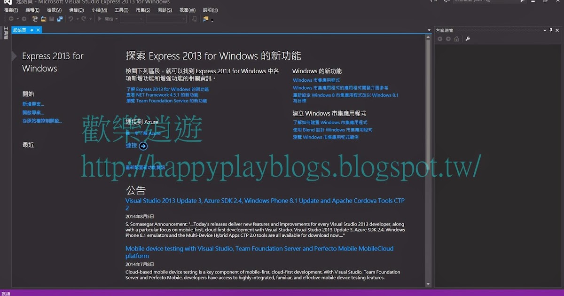Click the Visual Studio logo icon
Image resolution: width=564 pixels, height=296 pixels.
(x=8, y=2)
